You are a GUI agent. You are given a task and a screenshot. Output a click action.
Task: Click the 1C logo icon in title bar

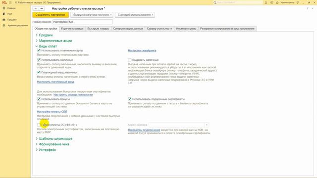click(4, 2)
